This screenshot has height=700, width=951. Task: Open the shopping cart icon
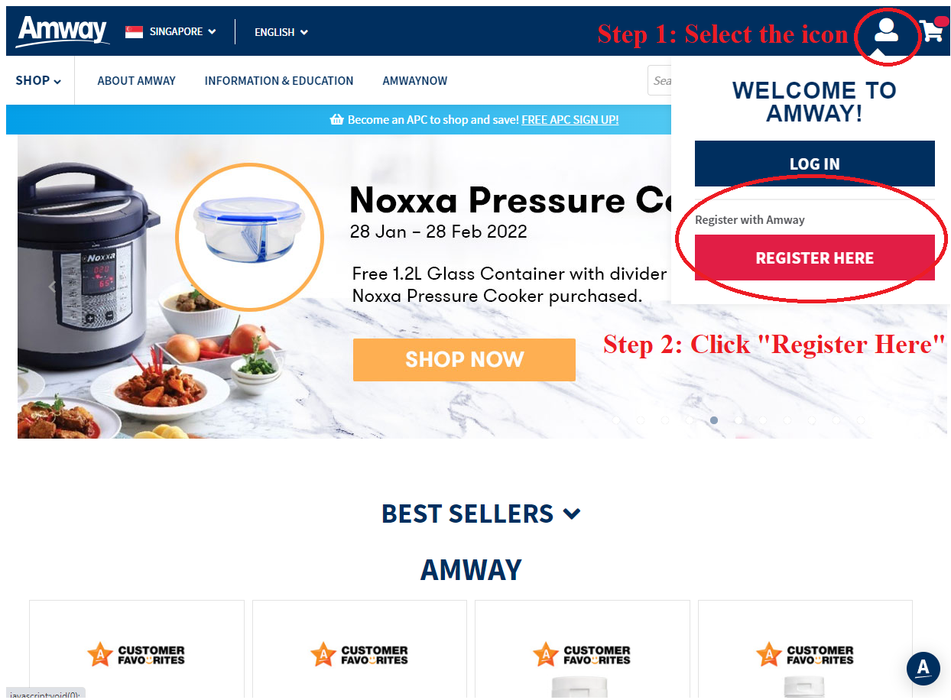(x=931, y=31)
